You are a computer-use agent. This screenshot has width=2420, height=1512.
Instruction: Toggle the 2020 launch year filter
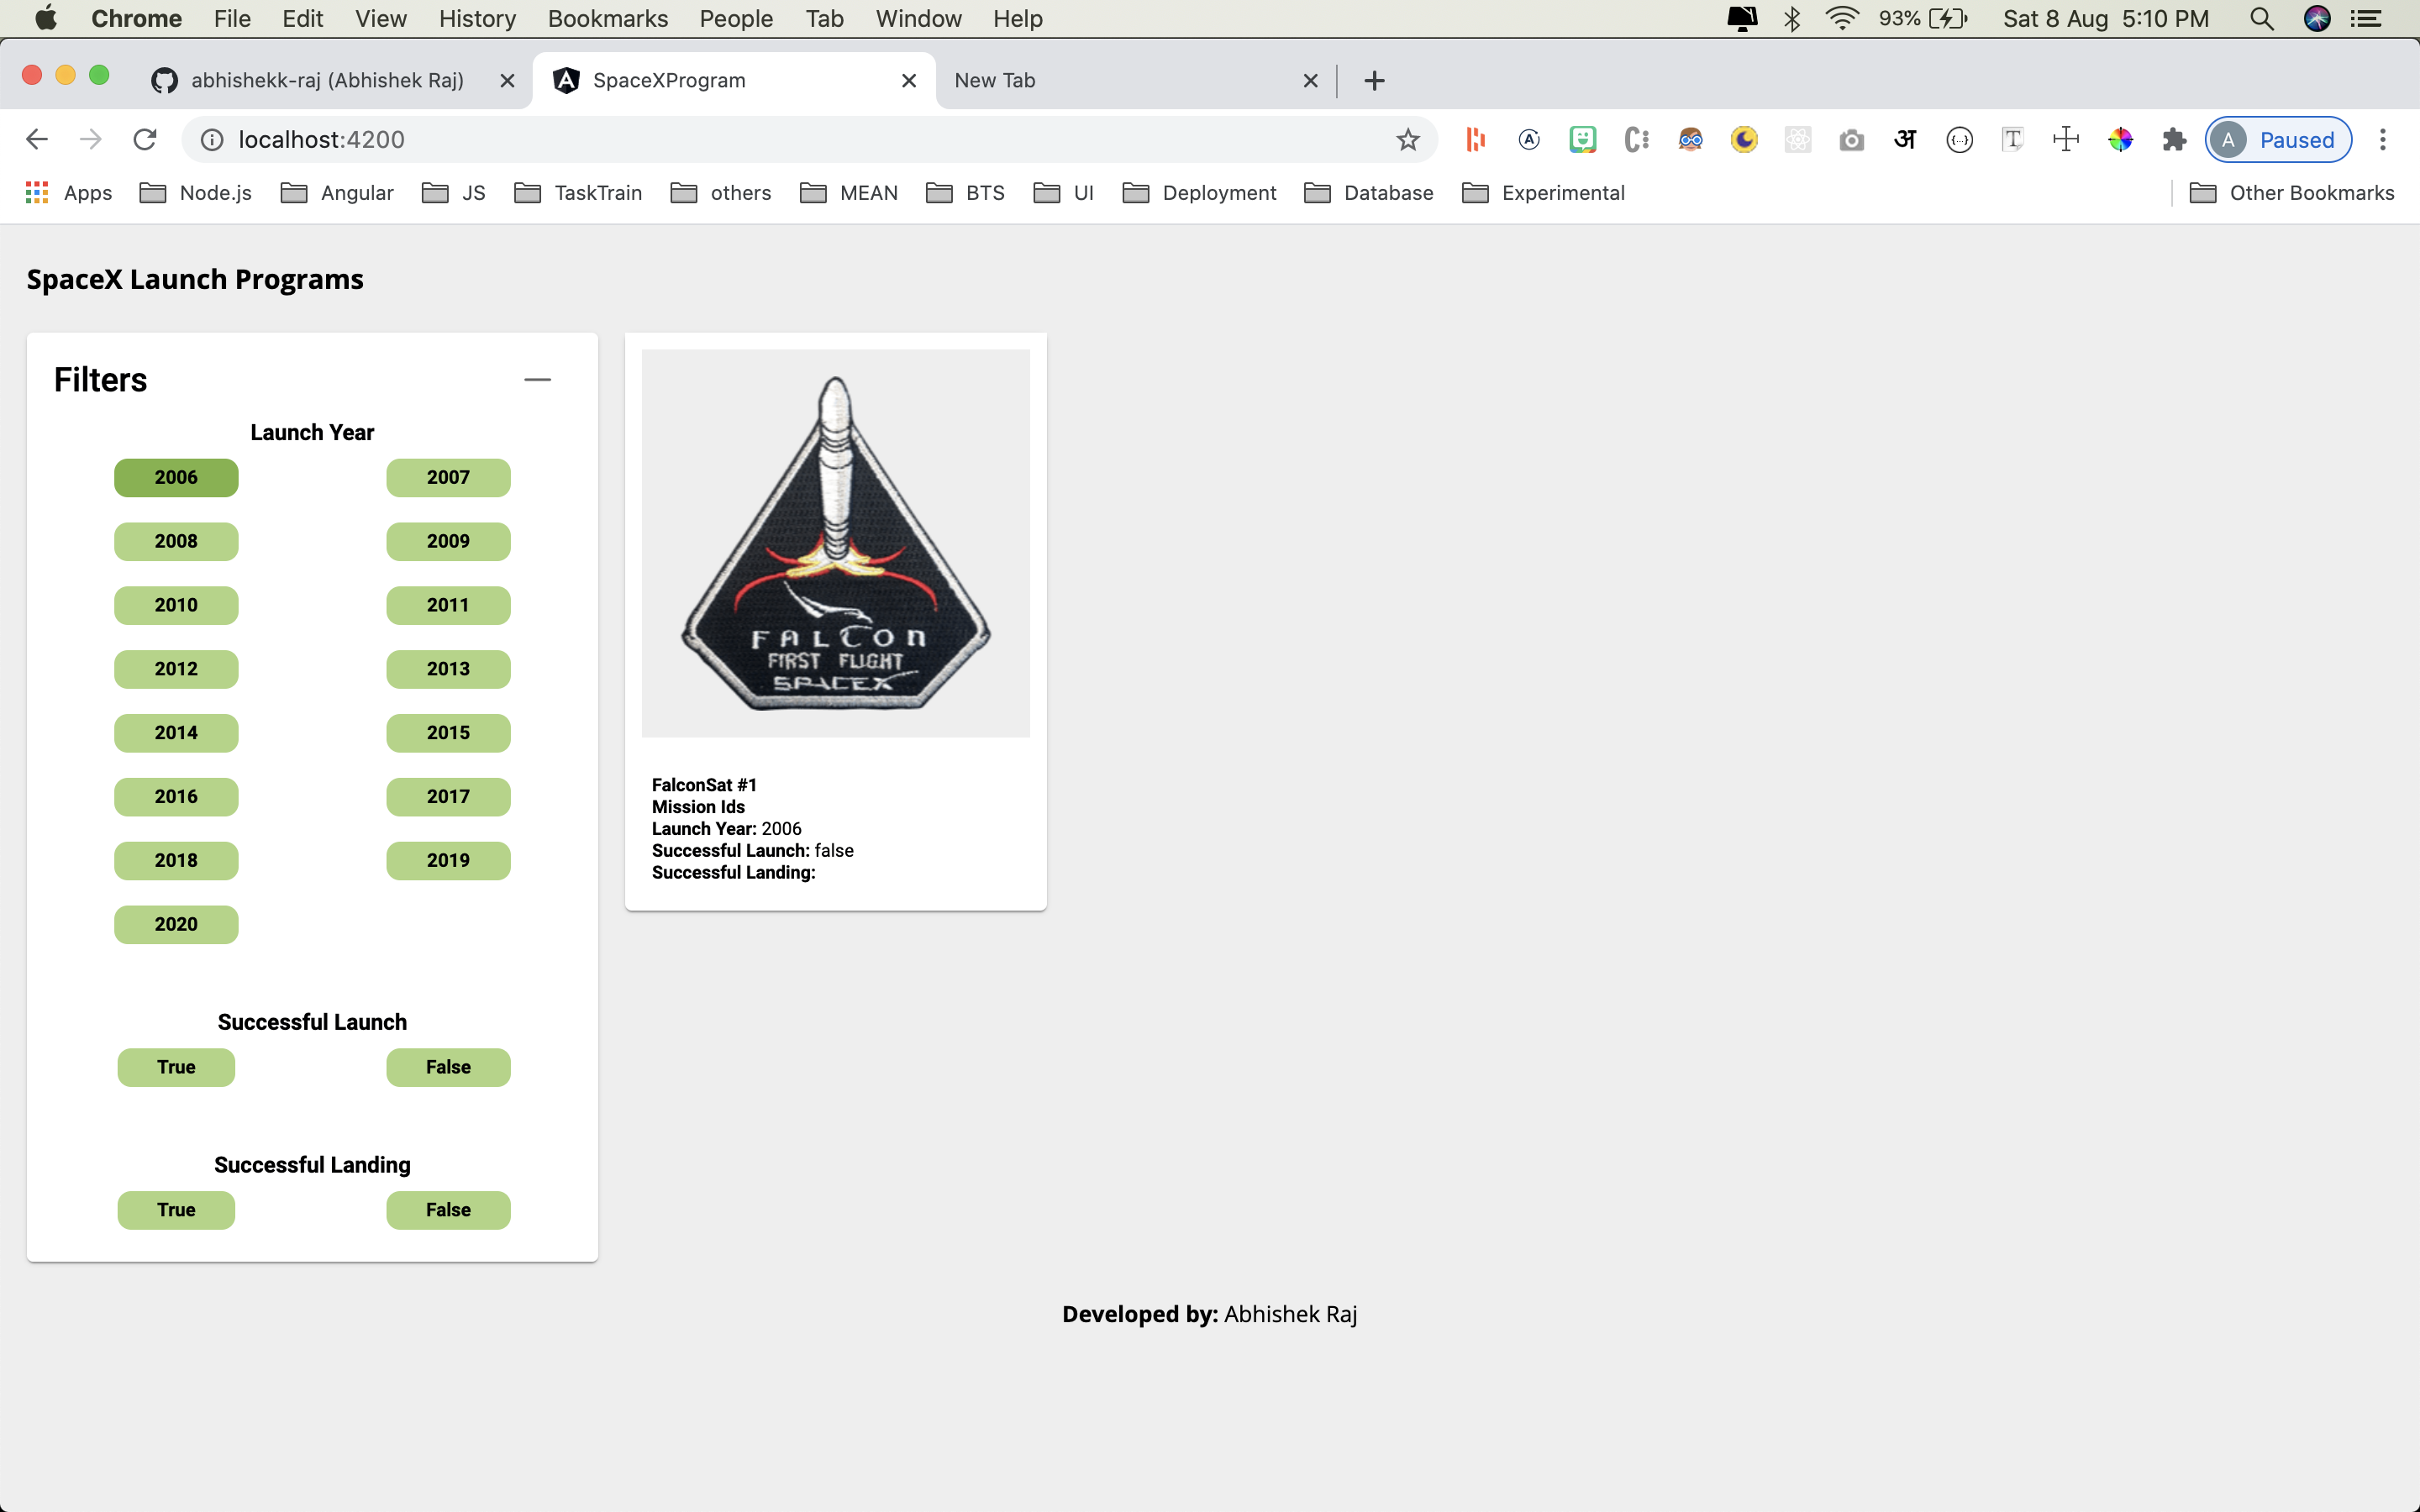coord(176,925)
